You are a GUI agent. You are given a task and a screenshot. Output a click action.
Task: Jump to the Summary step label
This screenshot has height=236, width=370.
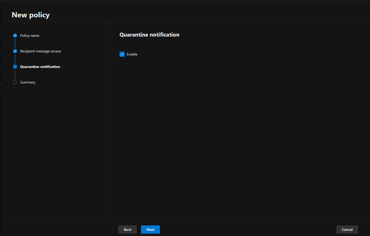28,82
